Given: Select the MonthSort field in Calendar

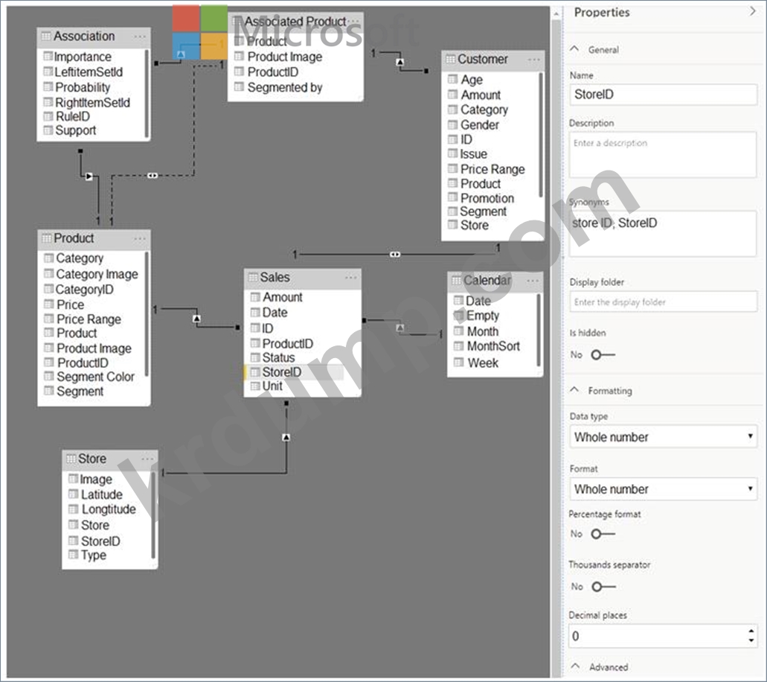Looking at the screenshot, I should tap(493, 346).
